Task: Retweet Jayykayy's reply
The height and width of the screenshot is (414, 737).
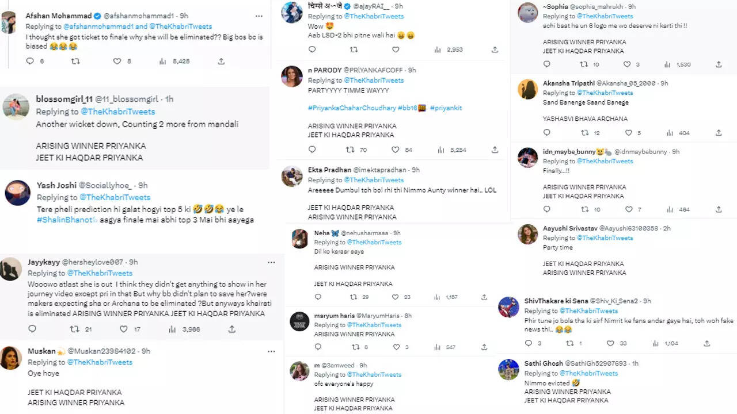Action: [74, 329]
